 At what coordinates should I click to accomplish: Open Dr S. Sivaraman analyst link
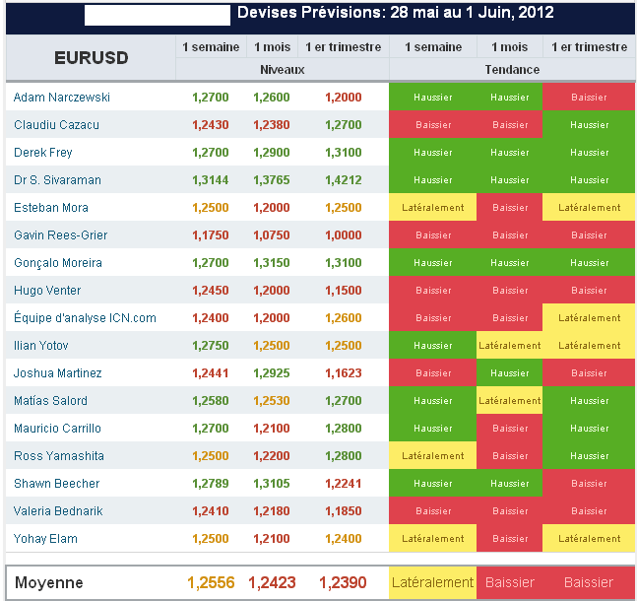coord(57,180)
